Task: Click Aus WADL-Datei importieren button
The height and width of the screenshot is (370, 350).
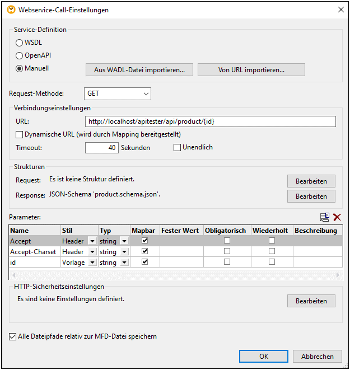Action: click(x=139, y=70)
